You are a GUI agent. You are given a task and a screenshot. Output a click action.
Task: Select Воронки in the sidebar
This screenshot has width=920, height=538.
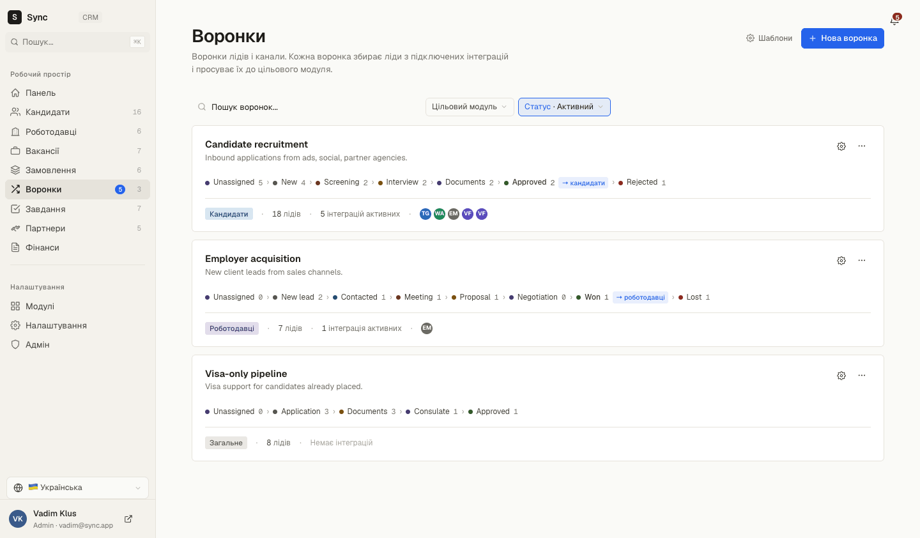pyautogui.click(x=77, y=190)
